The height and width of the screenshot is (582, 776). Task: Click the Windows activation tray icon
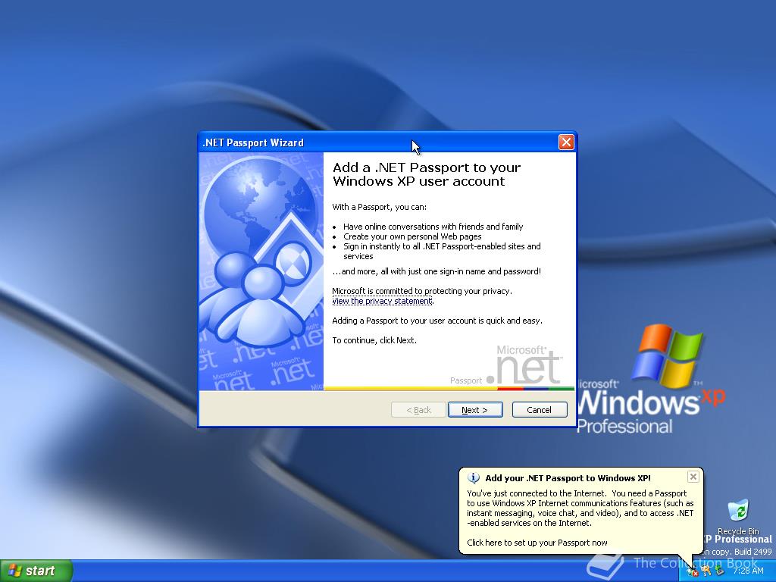coord(720,571)
